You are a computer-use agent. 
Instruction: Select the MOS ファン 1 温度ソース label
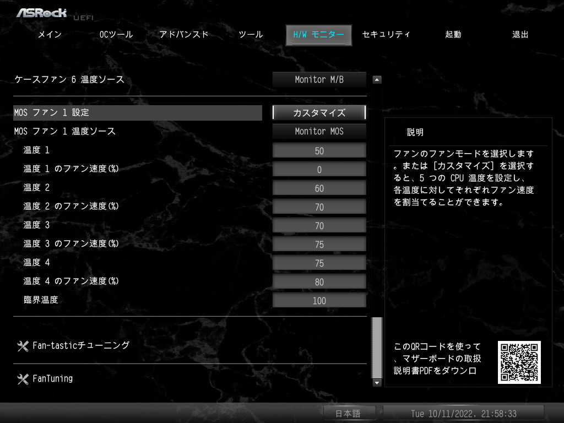(65, 131)
